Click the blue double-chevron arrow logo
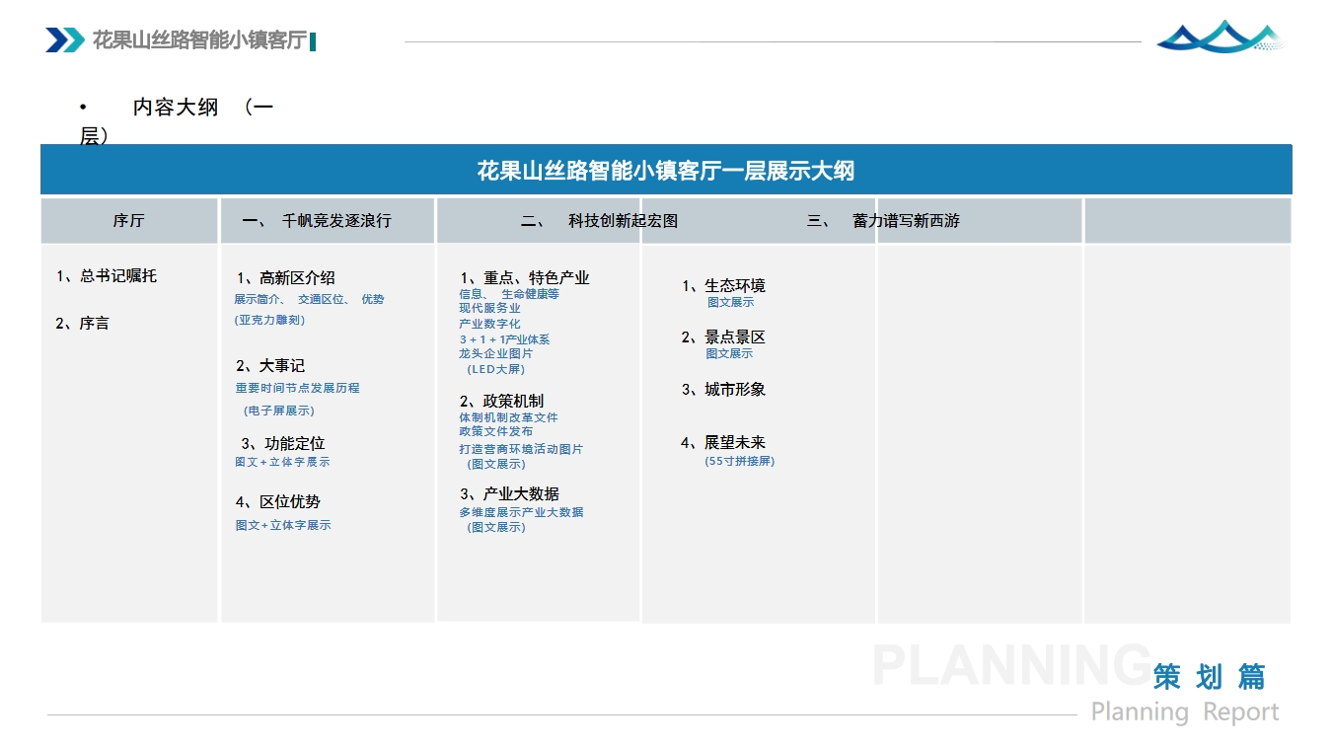 coord(65,40)
